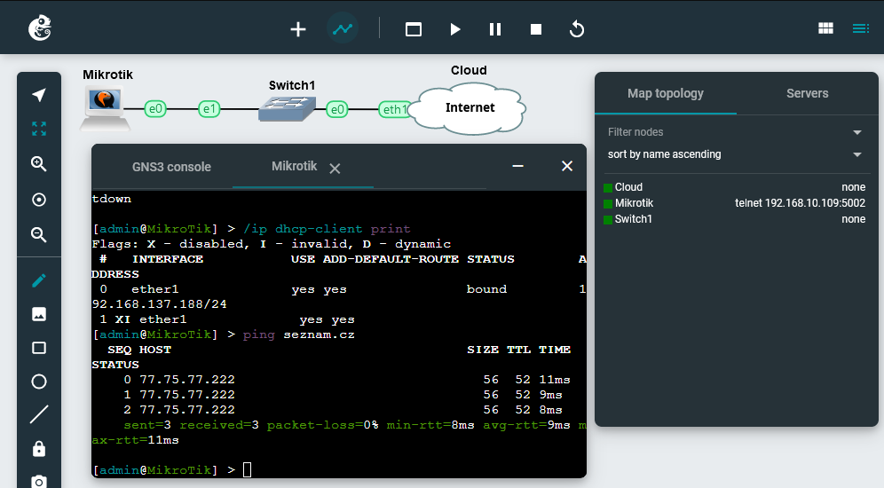Open the sort by name ascending dropdown

pos(857,155)
